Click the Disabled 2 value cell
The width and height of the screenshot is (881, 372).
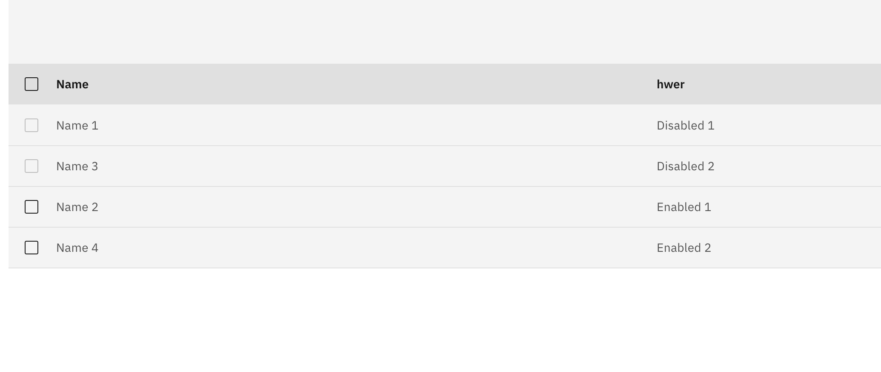coord(686,166)
